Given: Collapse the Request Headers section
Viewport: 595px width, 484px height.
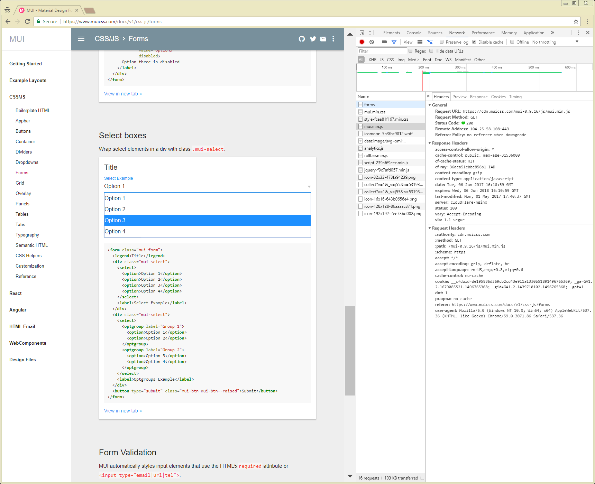Looking at the screenshot, I should 430,228.
